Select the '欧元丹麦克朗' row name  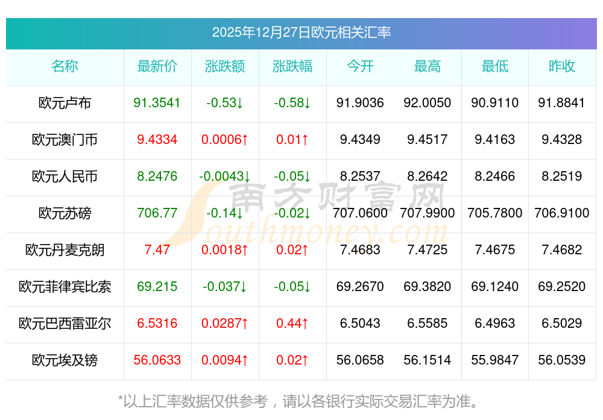(x=65, y=250)
